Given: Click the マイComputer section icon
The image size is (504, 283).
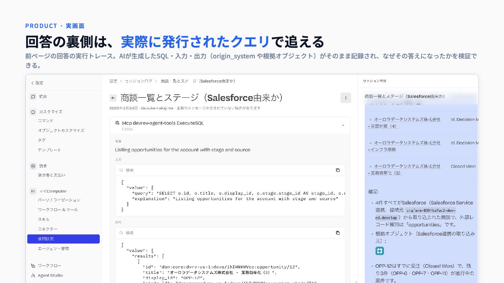Looking at the screenshot, I should 33,191.
